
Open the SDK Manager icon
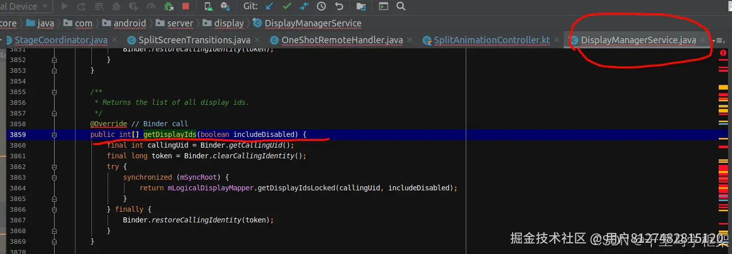tap(225, 6)
